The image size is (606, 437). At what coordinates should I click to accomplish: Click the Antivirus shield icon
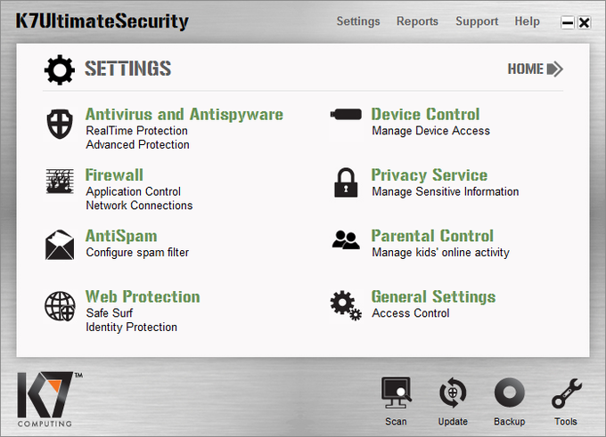[60, 125]
